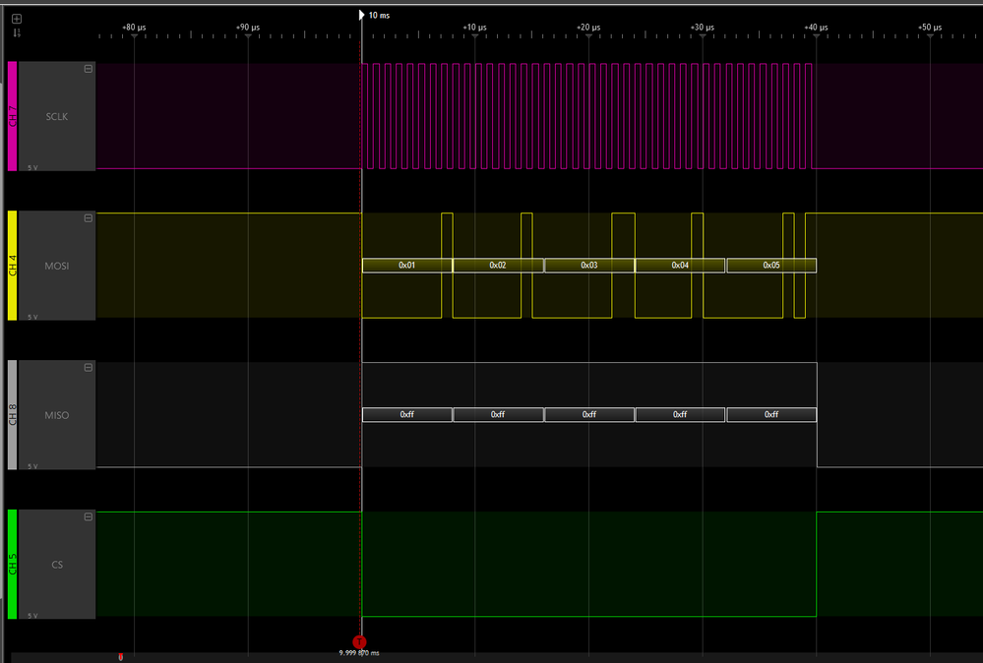The height and width of the screenshot is (663, 983).
Task: Click the 10 ms label on the time ruler
Action: click(378, 15)
